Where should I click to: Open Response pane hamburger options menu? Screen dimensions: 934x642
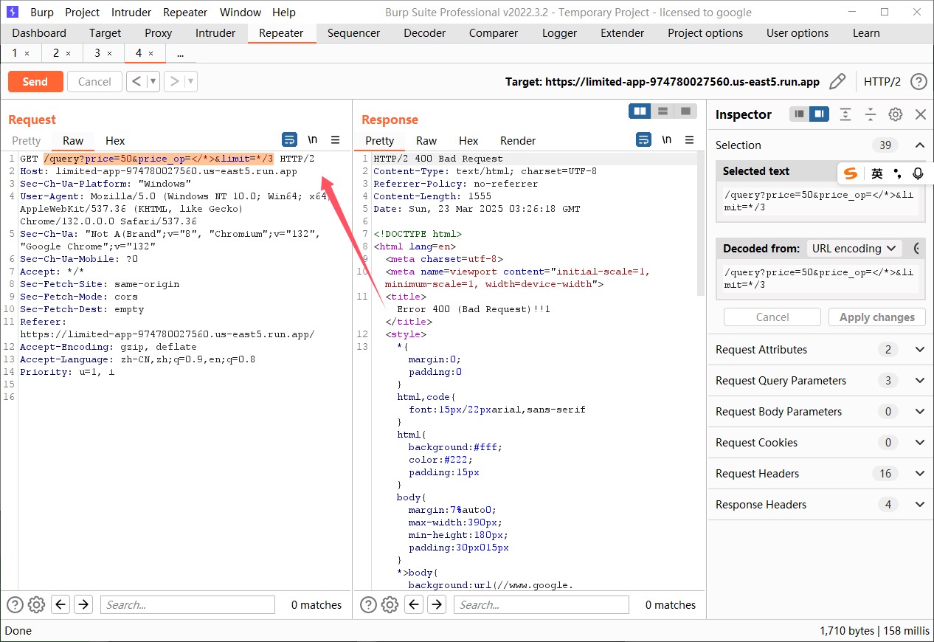click(689, 139)
